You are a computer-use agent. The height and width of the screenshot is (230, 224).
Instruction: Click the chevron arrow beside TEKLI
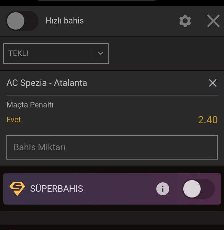coord(101,53)
